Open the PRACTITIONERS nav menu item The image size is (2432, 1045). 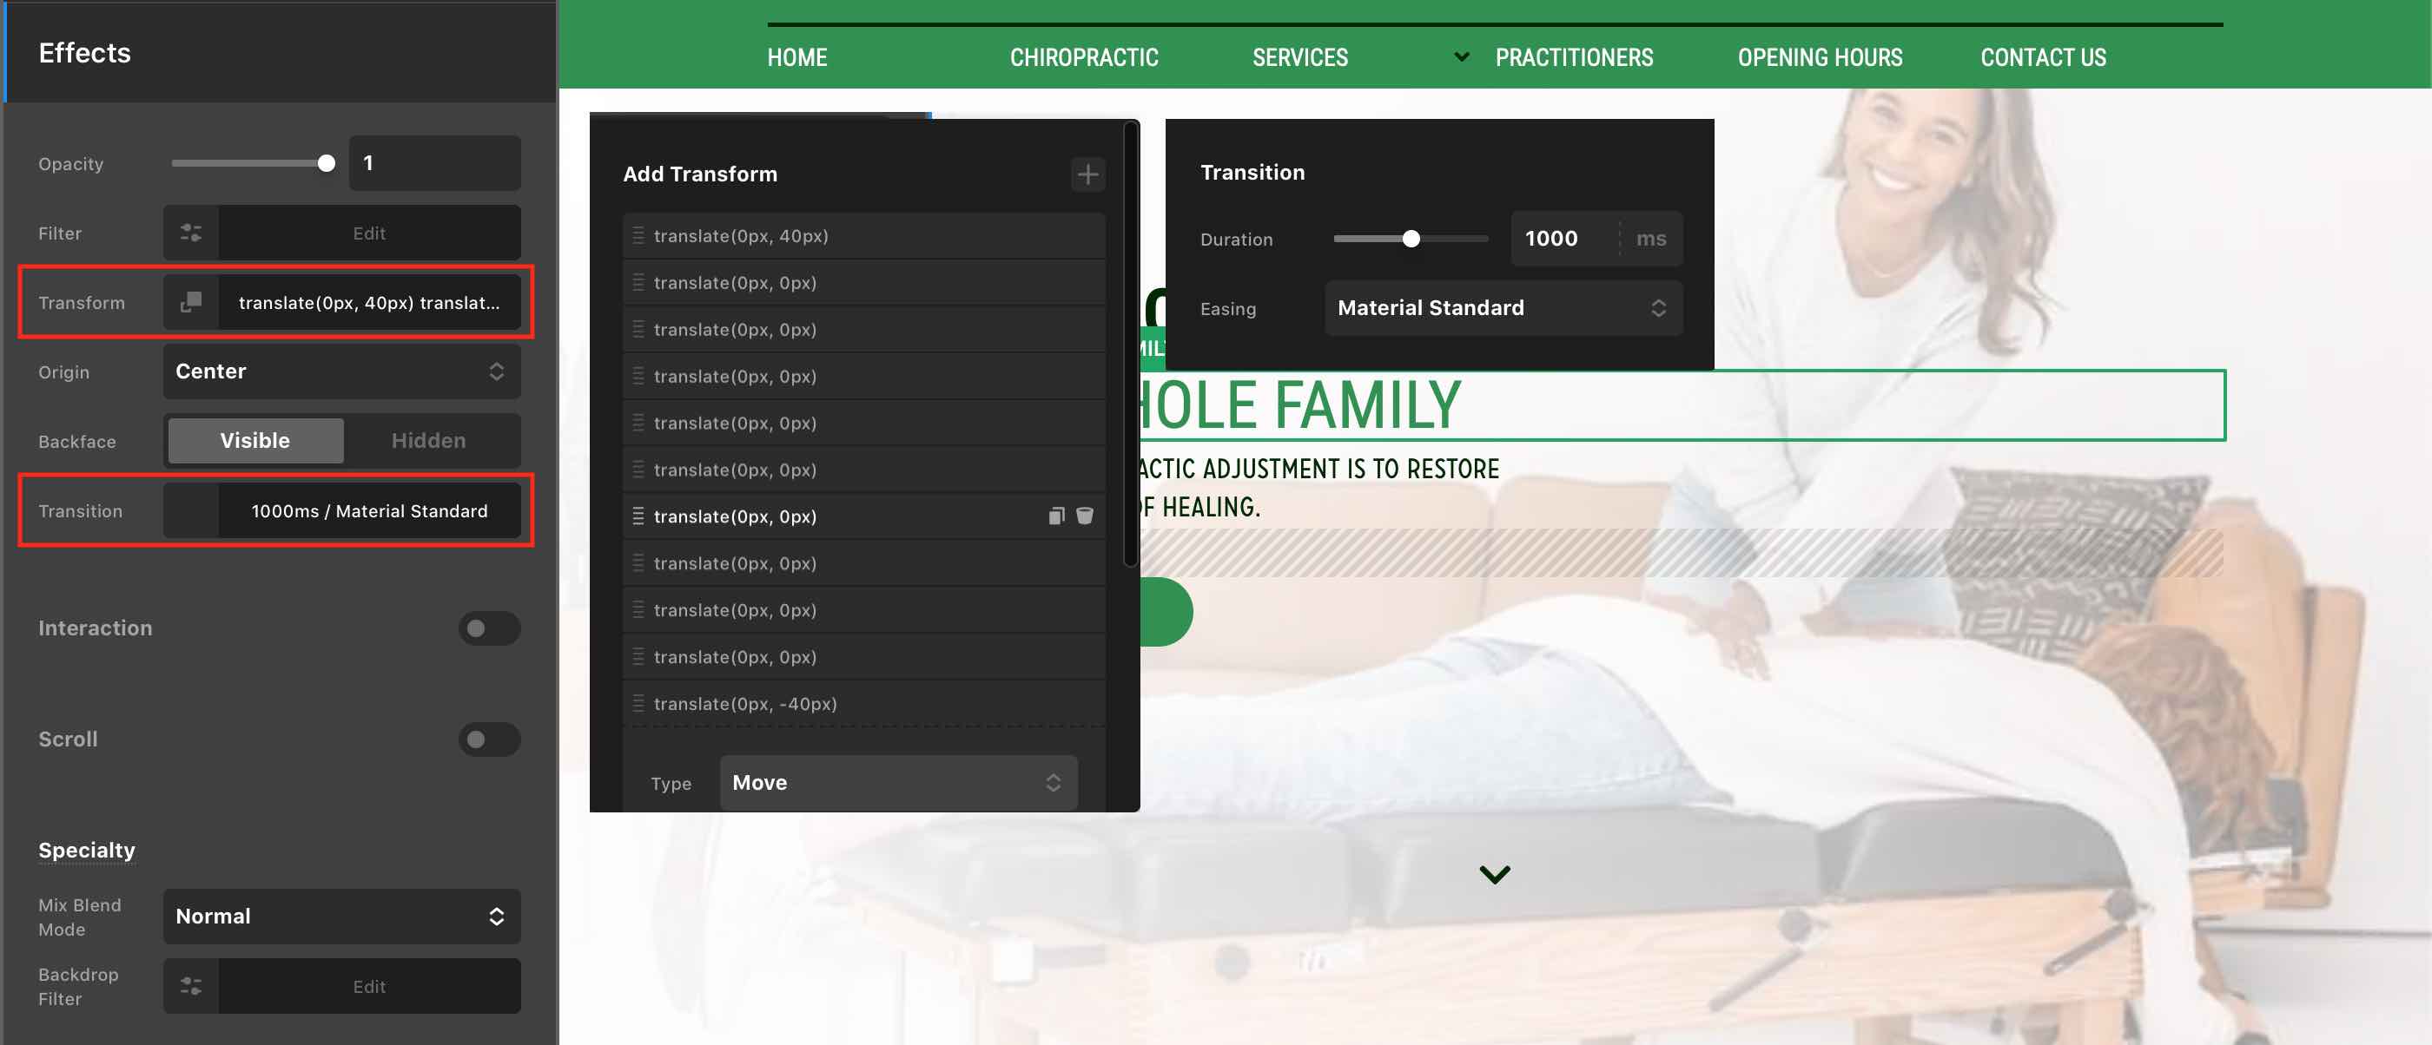click(x=1573, y=58)
